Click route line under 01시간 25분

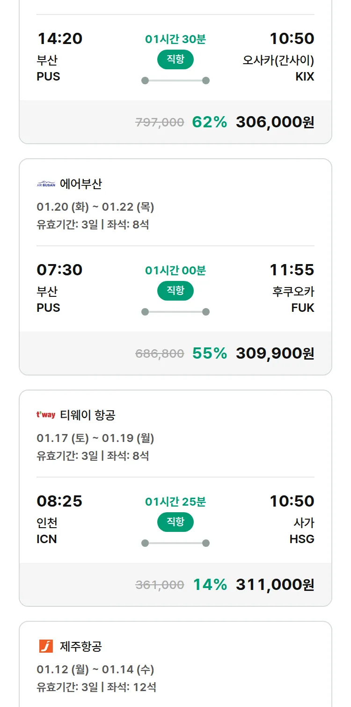pyautogui.click(x=175, y=543)
